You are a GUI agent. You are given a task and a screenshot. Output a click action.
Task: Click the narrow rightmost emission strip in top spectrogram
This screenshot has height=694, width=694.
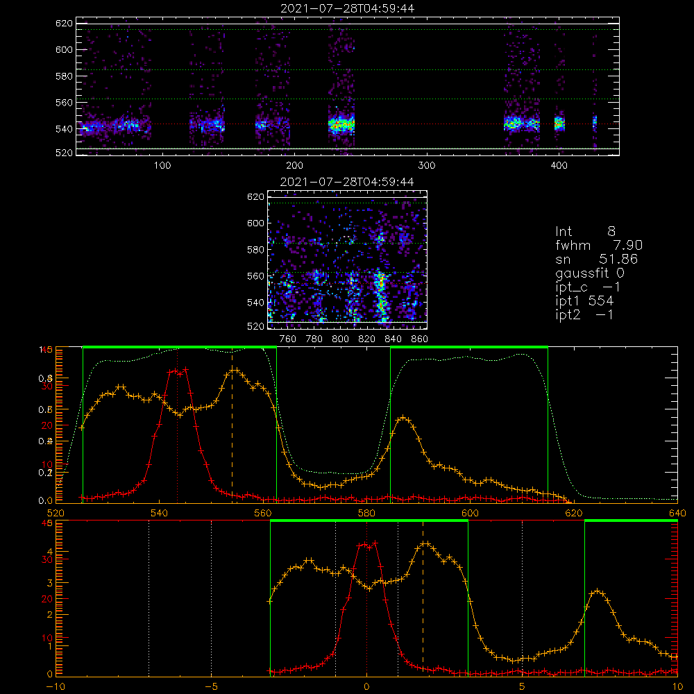click(595, 123)
